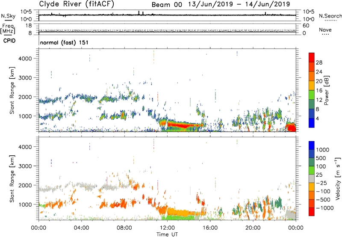Click the 'N.Search' legend label
The image size is (342, 237).
point(330,16)
